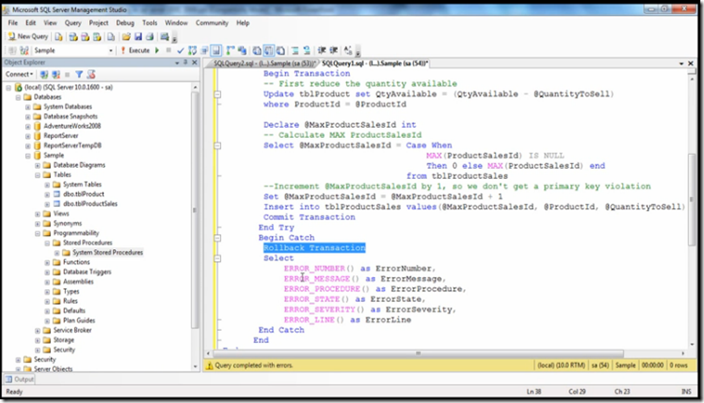The image size is (704, 403).
Task: Click the Object Explorer filter funnel icon
Action: [x=79, y=74]
